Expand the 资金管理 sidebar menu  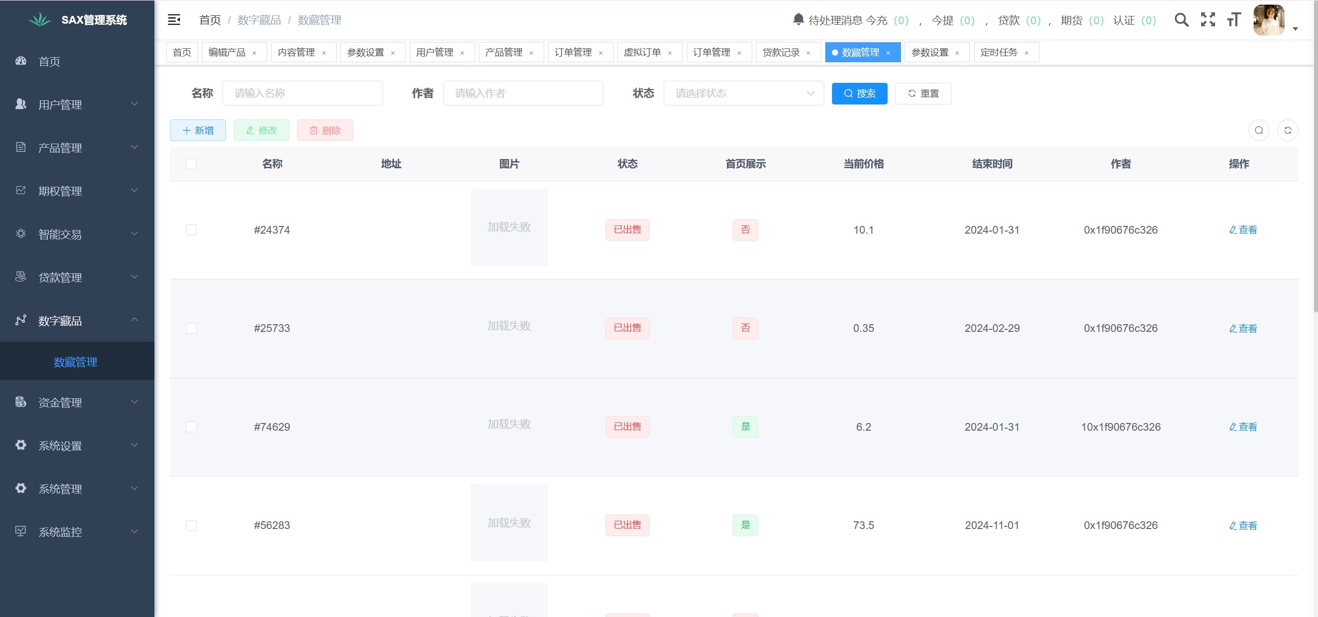point(134,402)
